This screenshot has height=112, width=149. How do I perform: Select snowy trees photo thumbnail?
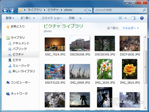pyautogui.click(x=130, y=100)
